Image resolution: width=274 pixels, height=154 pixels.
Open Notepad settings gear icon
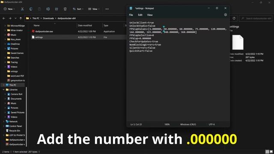click(x=226, y=15)
